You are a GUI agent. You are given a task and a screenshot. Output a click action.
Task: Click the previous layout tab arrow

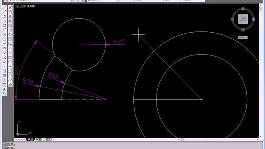pyautogui.click(x=19, y=139)
